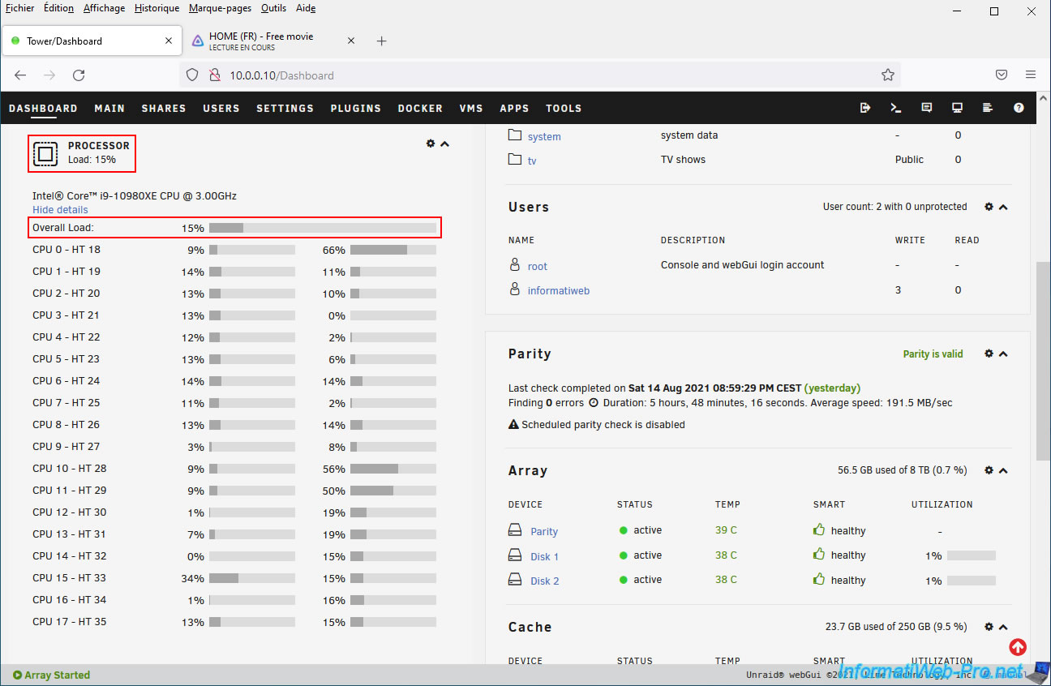Click the Hide details link
Screen dimensions: 1051x686
pos(60,209)
